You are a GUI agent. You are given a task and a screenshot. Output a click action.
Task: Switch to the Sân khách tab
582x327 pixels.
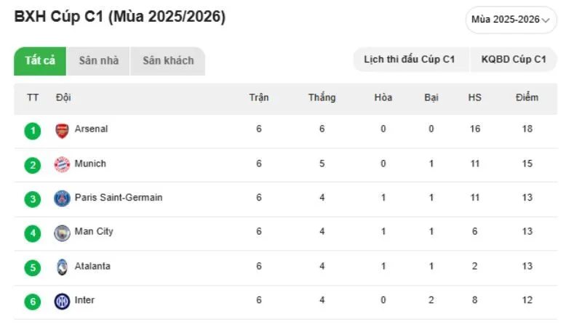[x=168, y=61]
